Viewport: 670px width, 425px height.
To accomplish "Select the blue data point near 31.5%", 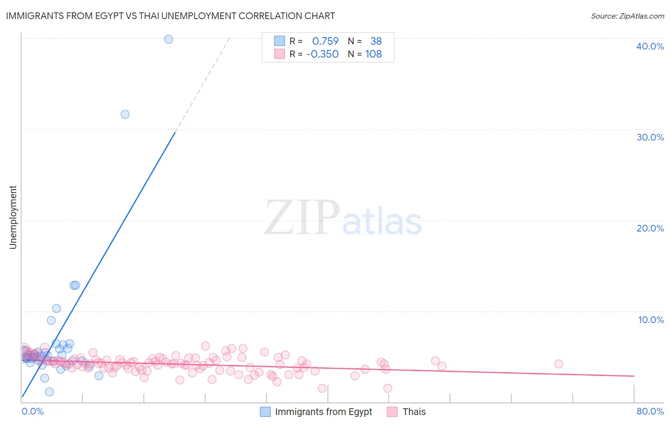I will click(125, 114).
